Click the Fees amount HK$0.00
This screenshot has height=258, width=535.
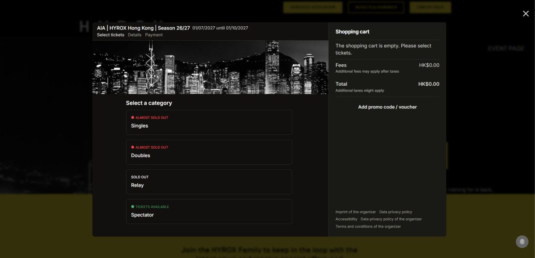(x=429, y=65)
